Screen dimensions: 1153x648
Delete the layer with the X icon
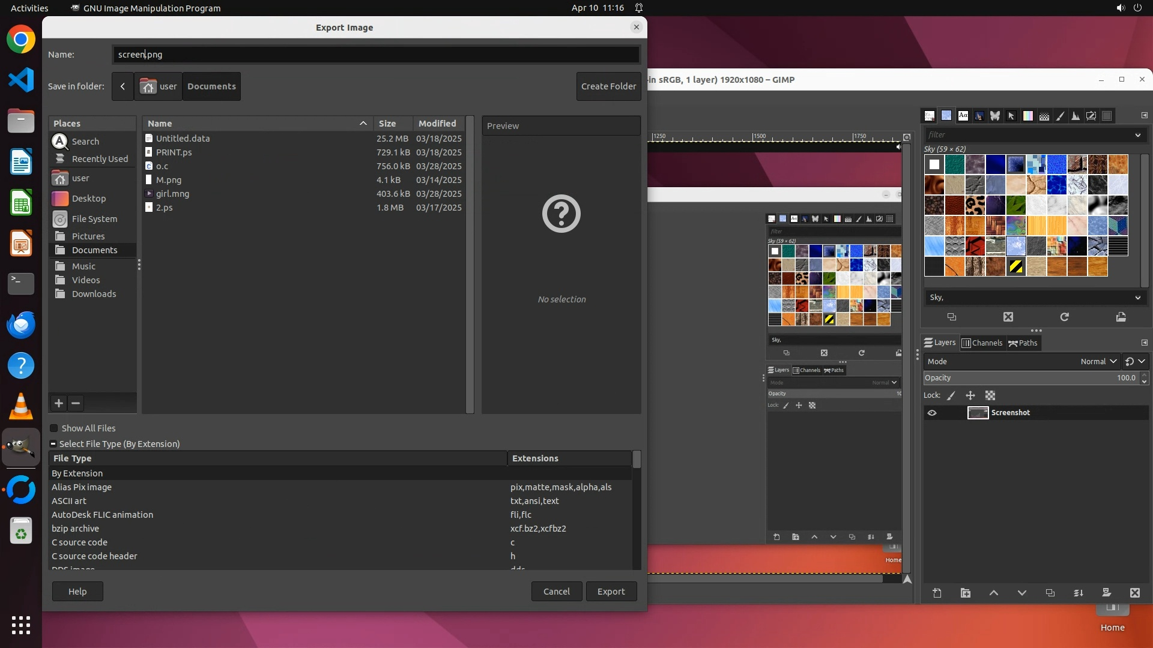point(1134,593)
